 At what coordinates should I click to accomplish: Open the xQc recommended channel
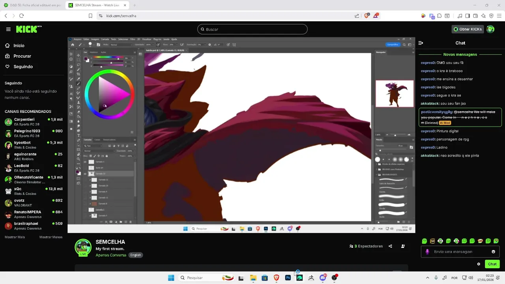pyautogui.click(x=34, y=191)
